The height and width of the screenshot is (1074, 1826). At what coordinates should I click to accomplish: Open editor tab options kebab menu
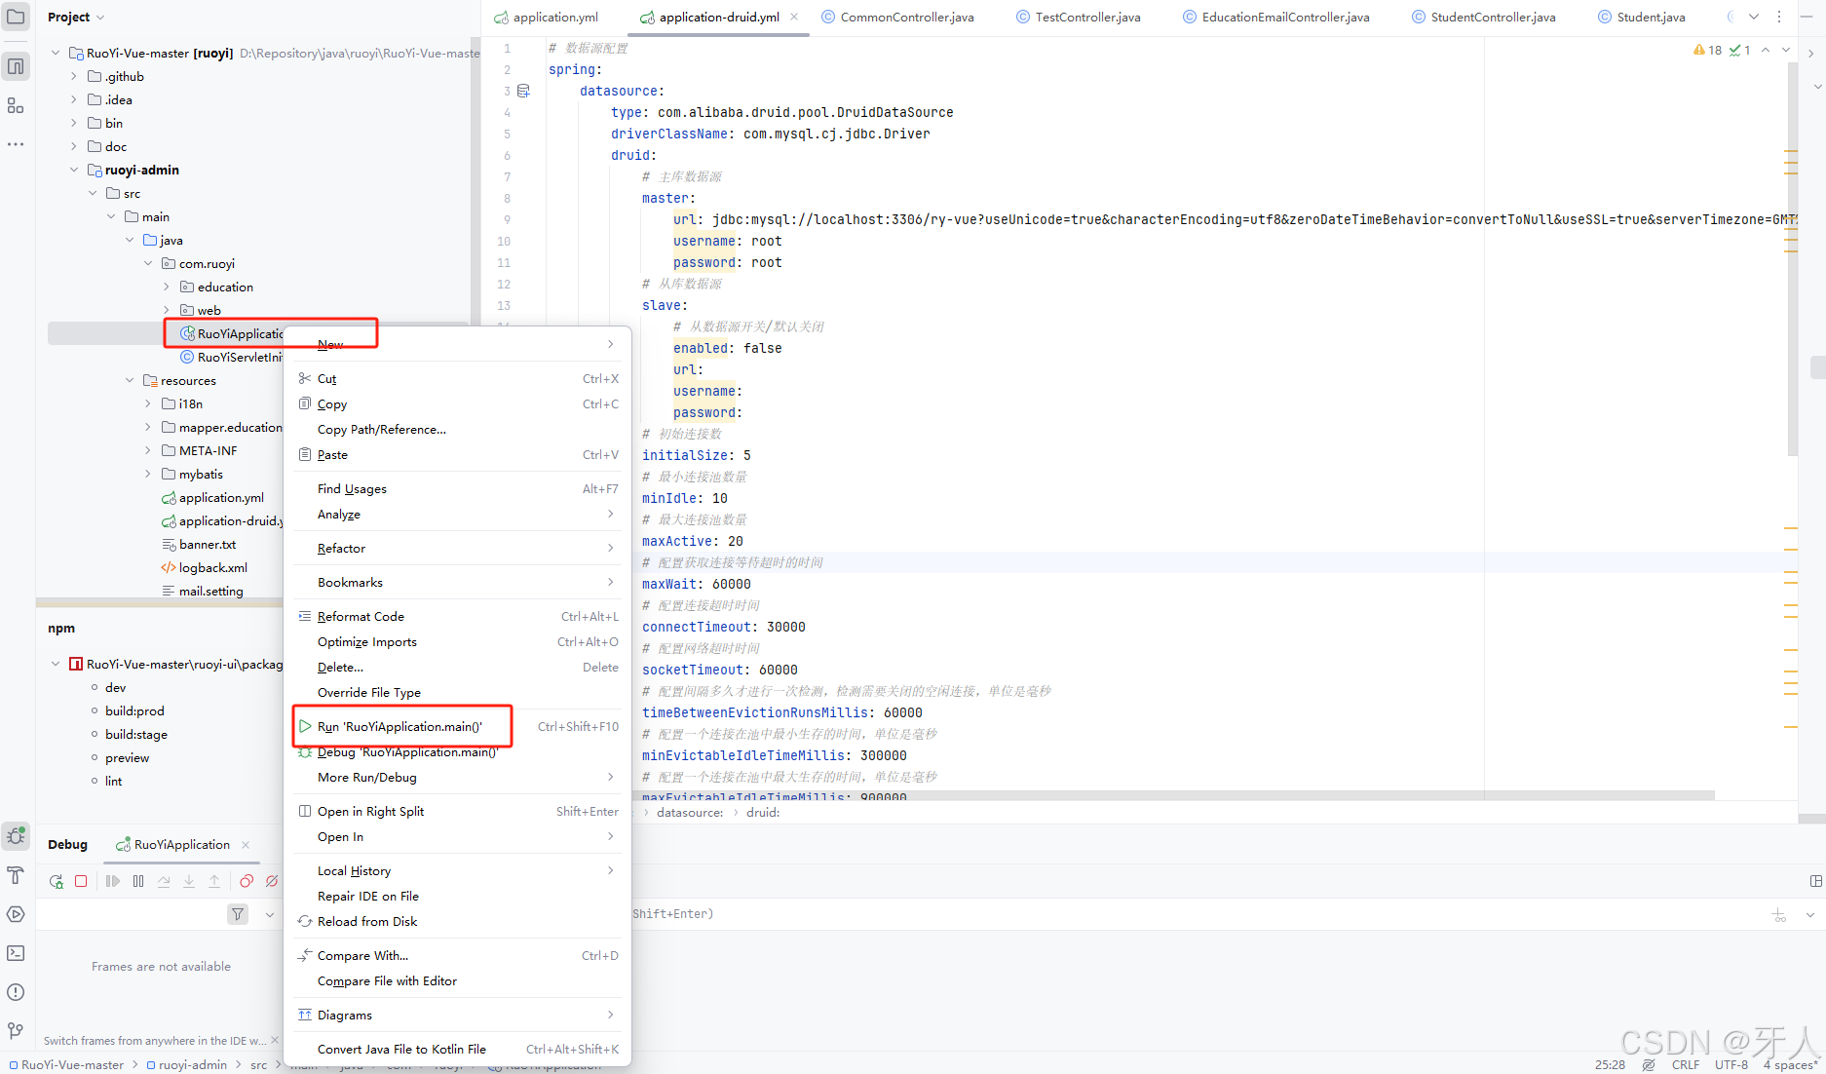(x=1779, y=17)
